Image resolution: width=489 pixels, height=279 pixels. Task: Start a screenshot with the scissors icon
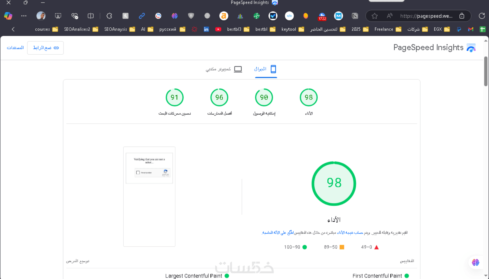(x=58, y=16)
